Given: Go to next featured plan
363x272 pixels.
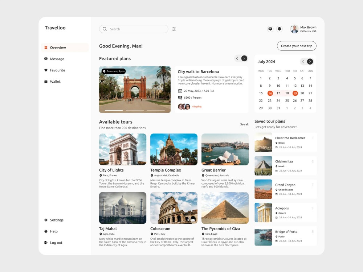Looking at the screenshot, I should (x=244, y=58).
